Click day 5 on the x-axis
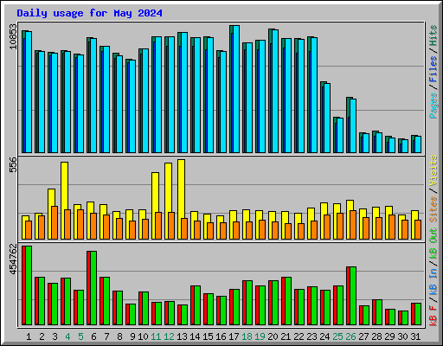Viewport: 443px width, 346px height. [80, 336]
